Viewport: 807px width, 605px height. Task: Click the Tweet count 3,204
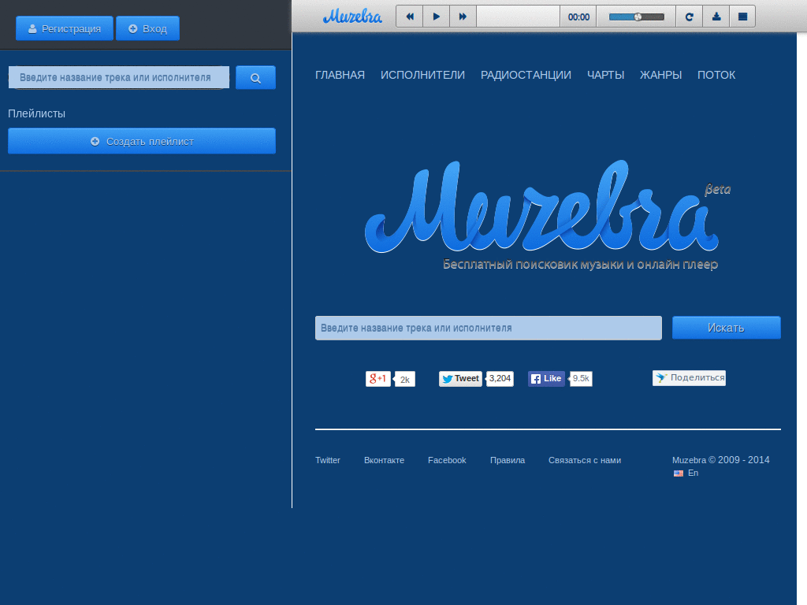(500, 379)
